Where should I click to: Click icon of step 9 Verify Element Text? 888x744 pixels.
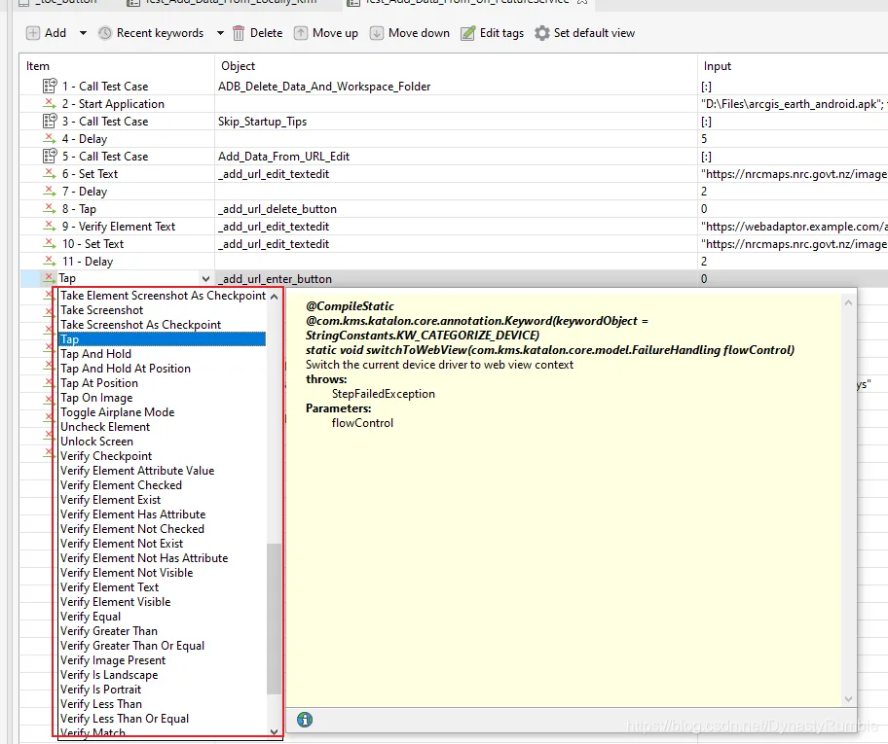pyautogui.click(x=50, y=227)
